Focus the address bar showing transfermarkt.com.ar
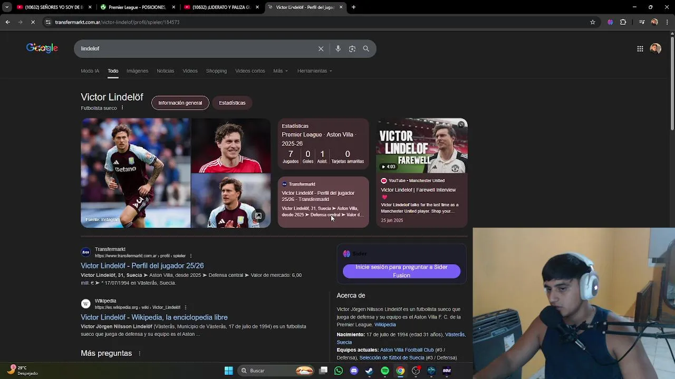Image resolution: width=675 pixels, height=379 pixels. [316, 22]
